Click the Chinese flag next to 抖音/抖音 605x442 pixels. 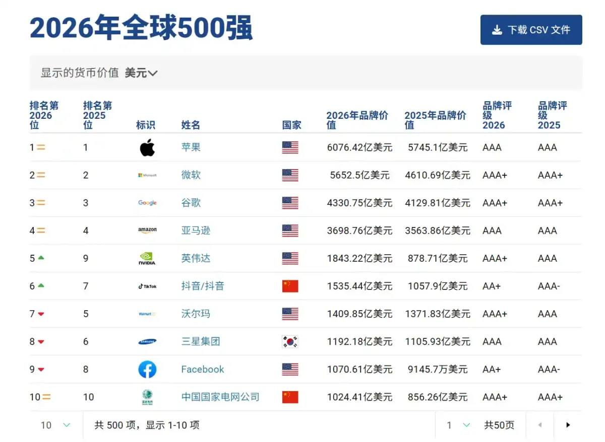click(290, 286)
